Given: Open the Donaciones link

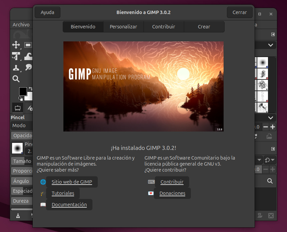Looking at the screenshot, I should tap(172, 193).
